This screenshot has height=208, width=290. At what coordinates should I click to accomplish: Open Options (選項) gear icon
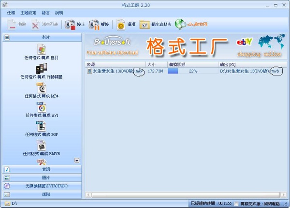click(121, 24)
